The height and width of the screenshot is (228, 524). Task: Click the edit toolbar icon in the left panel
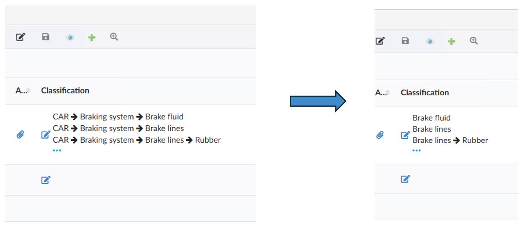21,37
